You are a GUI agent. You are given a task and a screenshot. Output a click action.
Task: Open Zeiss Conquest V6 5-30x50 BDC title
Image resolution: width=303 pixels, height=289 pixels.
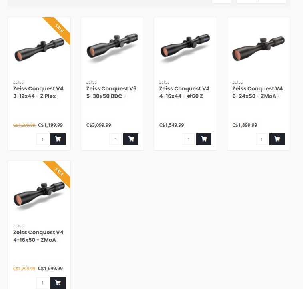pos(111,92)
